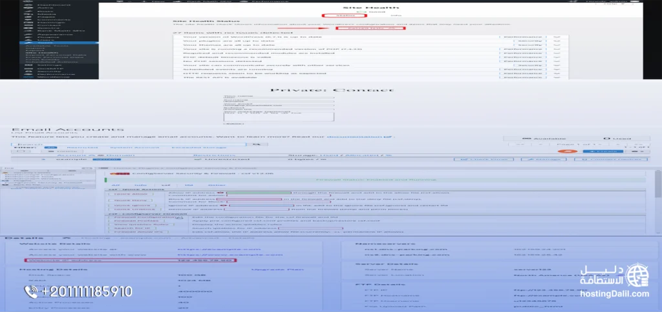Expand the 'No PHP sessions detected' row
662x312 pixels.
(x=370, y=61)
